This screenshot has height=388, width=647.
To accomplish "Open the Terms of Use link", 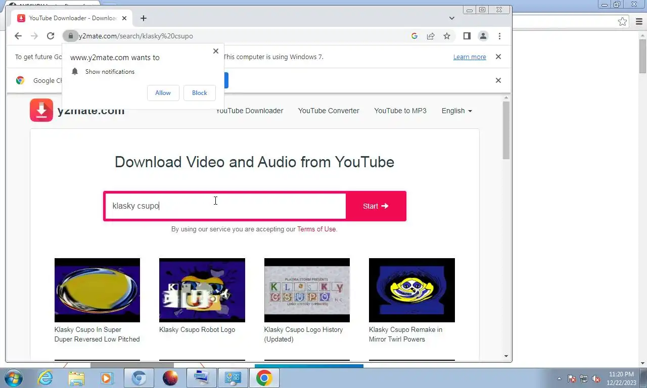I will 316,229.
